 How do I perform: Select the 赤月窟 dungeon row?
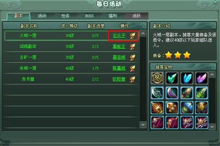pyautogui.click(x=71, y=79)
